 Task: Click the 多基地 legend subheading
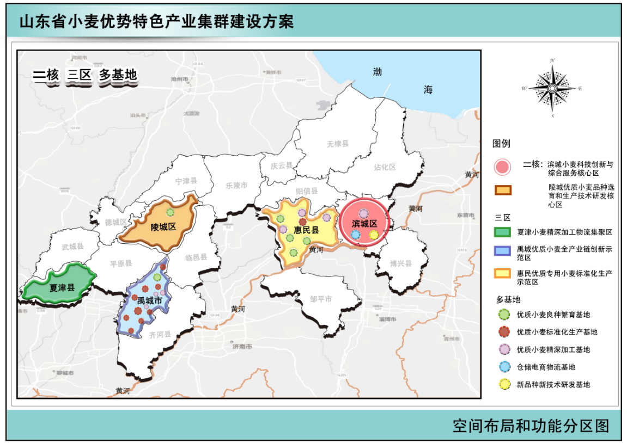click(508, 299)
